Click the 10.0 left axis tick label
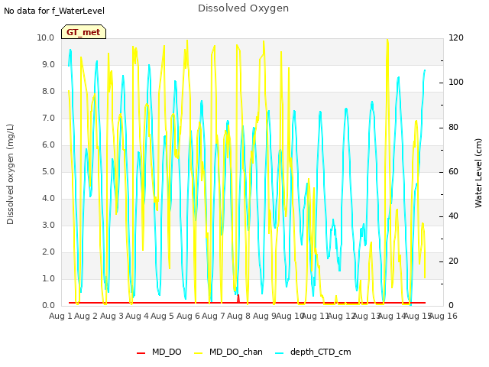The height and width of the screenshot is (367, 489). pos(46,37)
